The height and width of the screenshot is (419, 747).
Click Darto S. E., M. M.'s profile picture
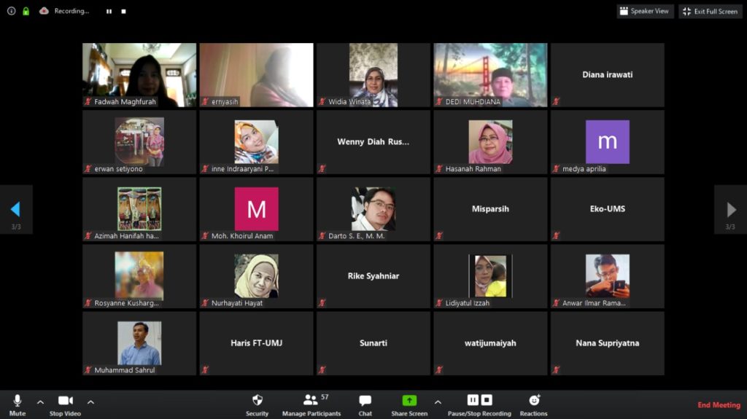point(373,208)
